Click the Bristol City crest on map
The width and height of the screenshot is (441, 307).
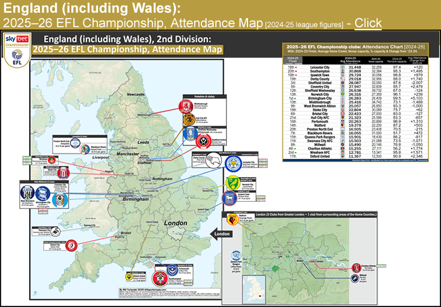pyautogui.click(x=72, y=245)
